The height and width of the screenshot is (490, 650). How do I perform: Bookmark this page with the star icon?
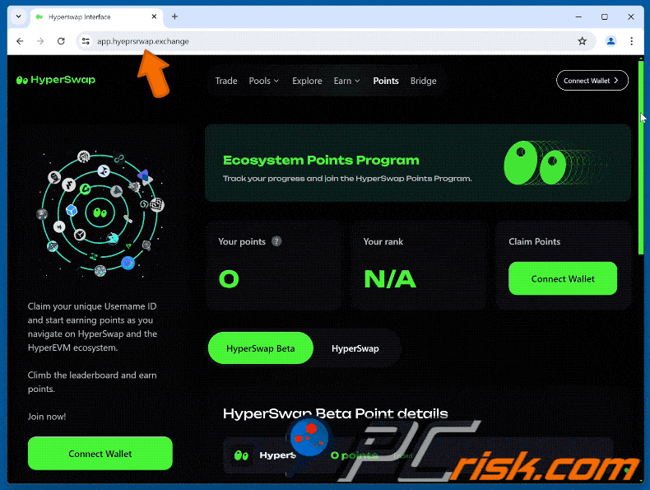582,41
